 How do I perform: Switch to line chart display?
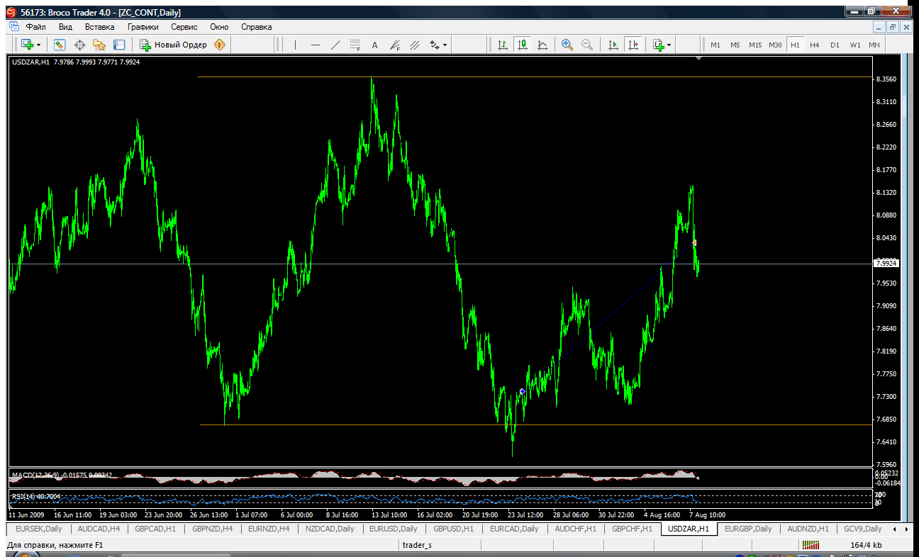point(542,45)
